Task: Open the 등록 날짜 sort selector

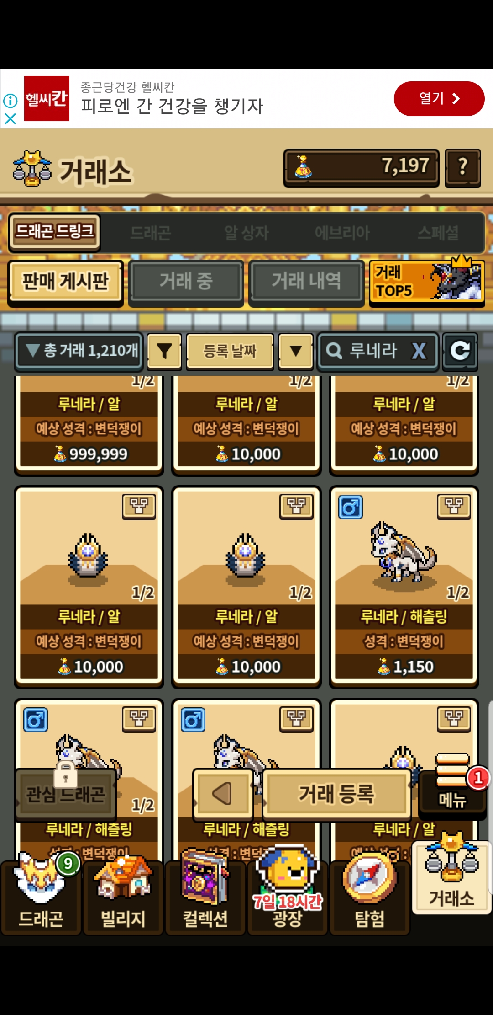Action: [230, 351]
